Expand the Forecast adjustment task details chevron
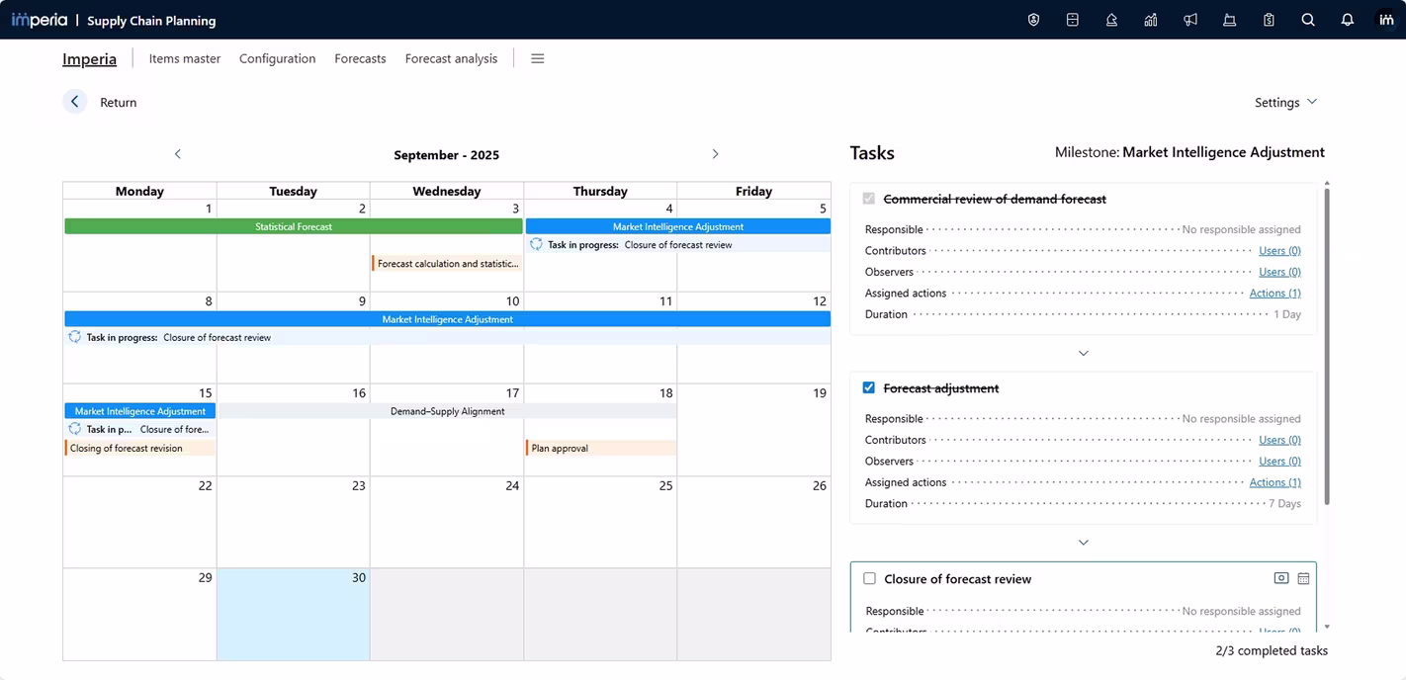The width and height of the screenshot is (1406, 680). (x=1083, y=543)
